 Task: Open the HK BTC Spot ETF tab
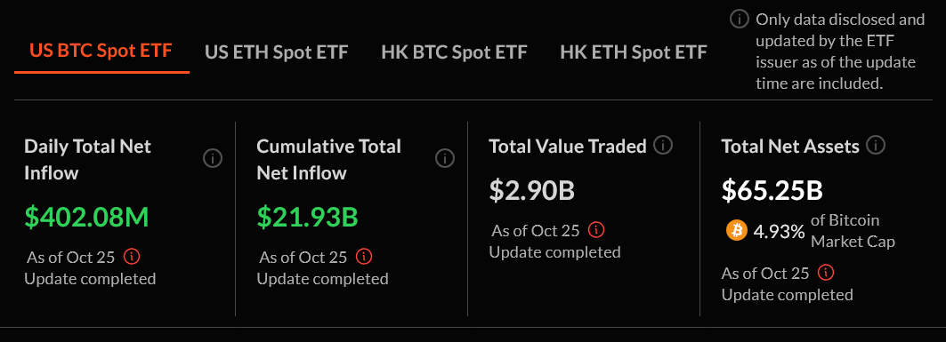point(454,52)
